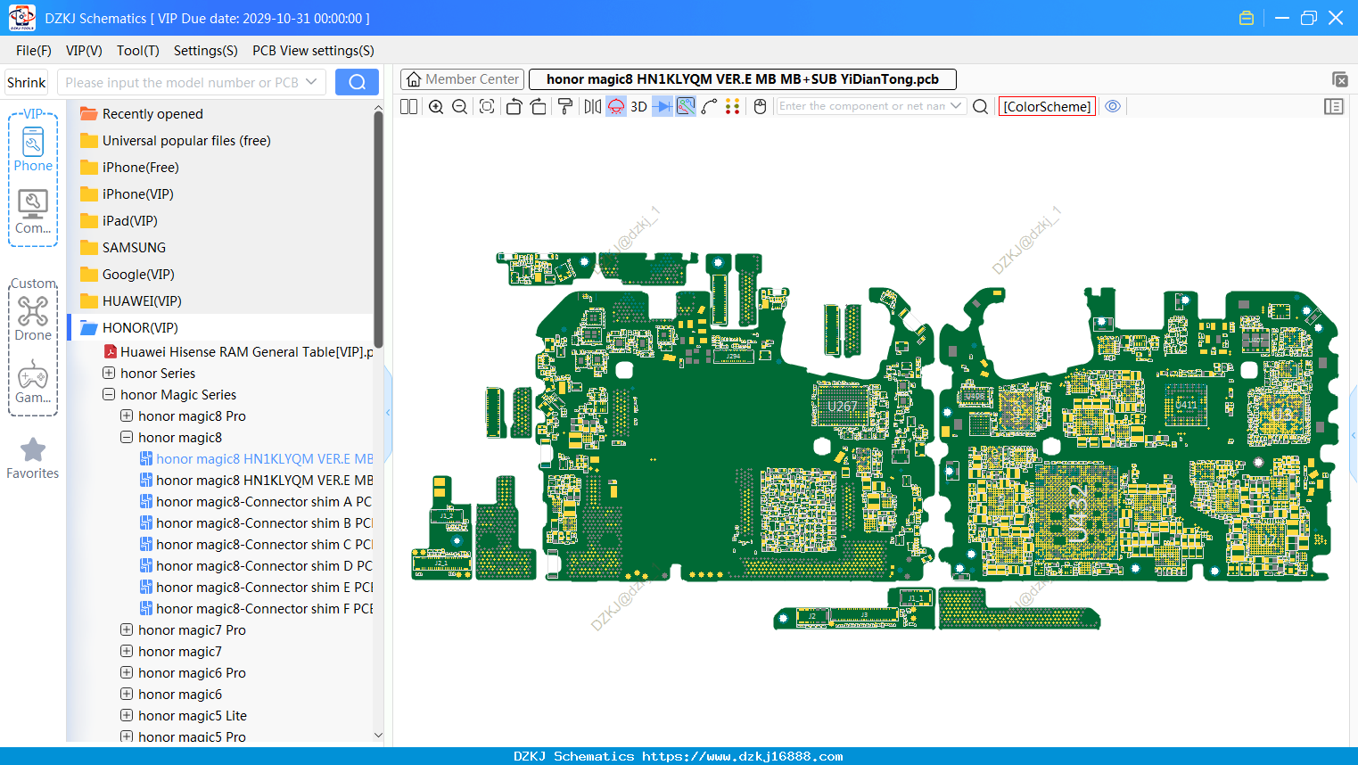Toggle 3D view mode
1358x765 pixels.
pyautogui.click(x=638, y=106)
